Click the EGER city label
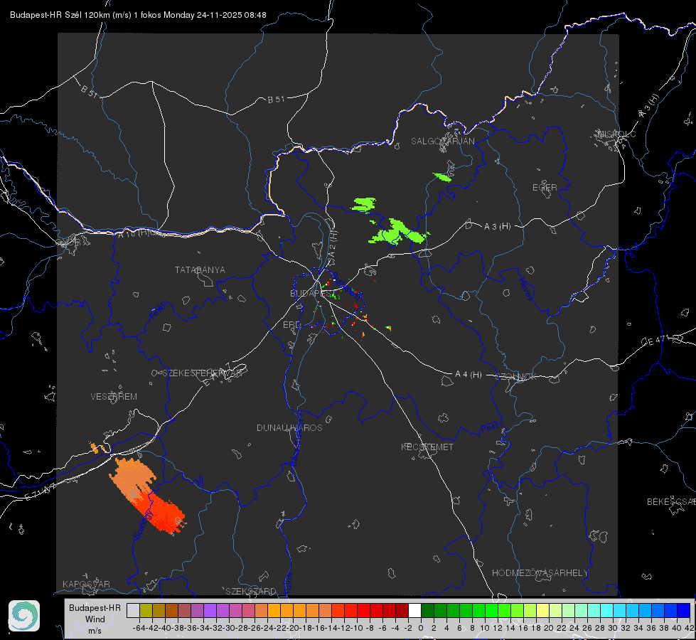Image resolution: width=696 pixels, height=640 pixels. click(545, 188)
